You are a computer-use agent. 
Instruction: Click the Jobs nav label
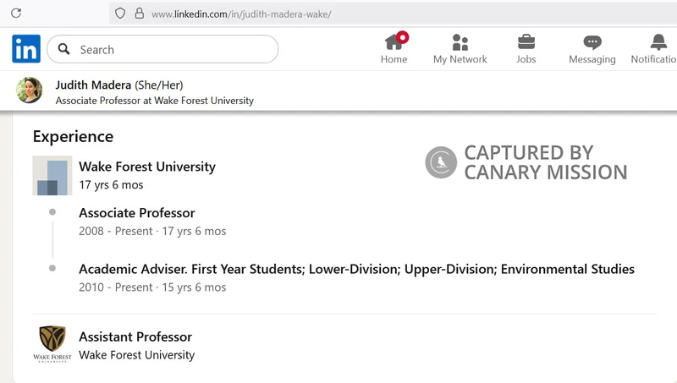tap(526, 59)
